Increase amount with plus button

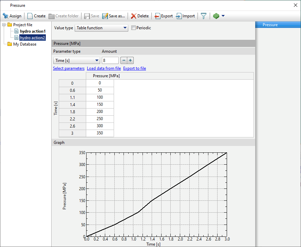click(130, 60)
